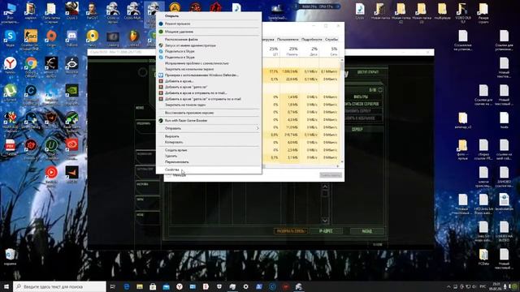Open Counter-Strike Global Offensive desktop shortcut
The height and width of the screenshot is (292, 520).
pyautogui.click(x=30, y=39)
